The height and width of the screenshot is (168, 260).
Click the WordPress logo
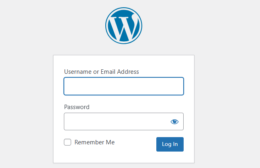coord(124,26)
